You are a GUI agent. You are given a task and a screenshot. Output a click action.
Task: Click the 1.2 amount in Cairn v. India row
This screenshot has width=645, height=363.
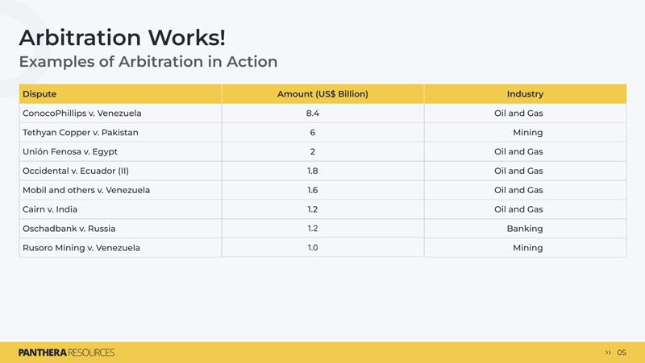pos(313,209)
